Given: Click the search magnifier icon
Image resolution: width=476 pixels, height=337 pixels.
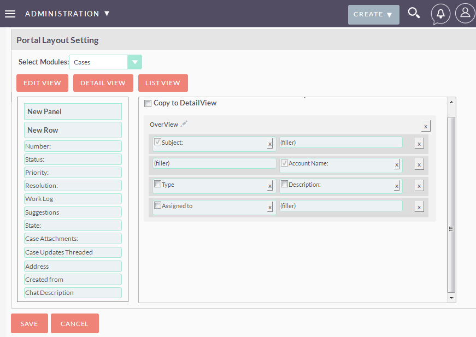Looking at the screenshot, I should [414, 13].
